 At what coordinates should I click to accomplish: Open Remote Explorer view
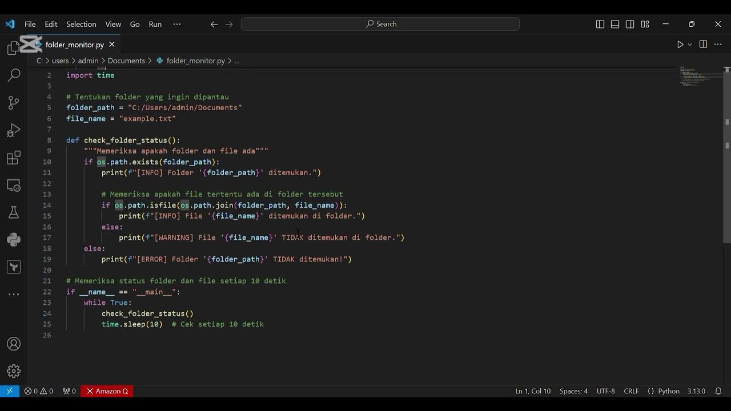click(x=14, y=185)
